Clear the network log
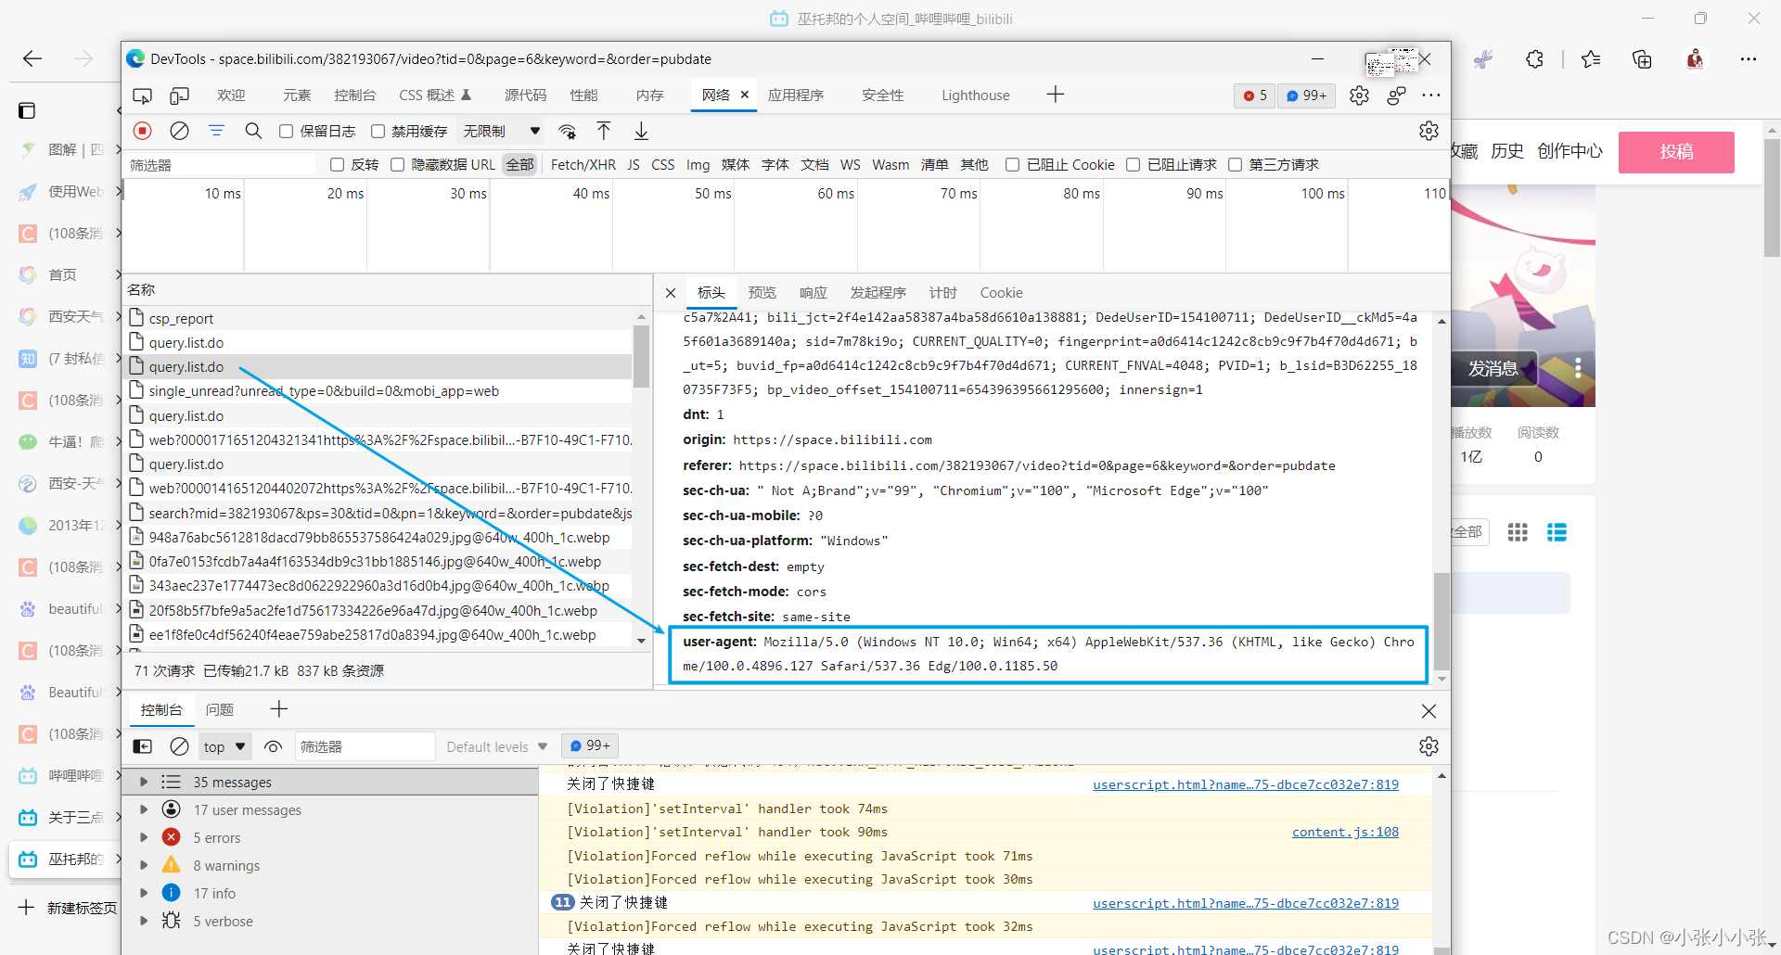Screen dimensions: 1781x955 pyautogui.click(x=180, y=131)
